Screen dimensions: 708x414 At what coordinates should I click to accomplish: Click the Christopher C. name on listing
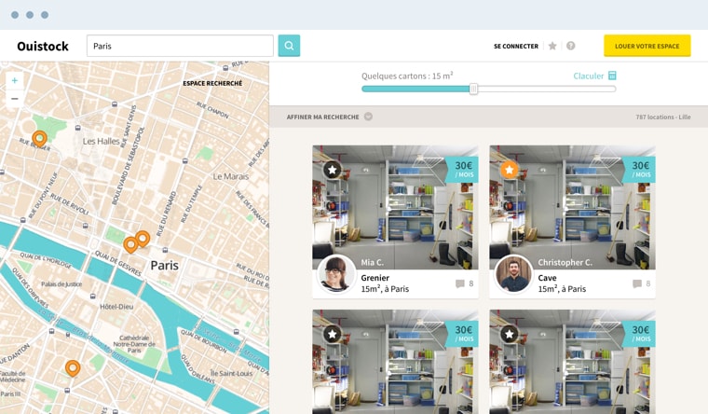point(565,262)
